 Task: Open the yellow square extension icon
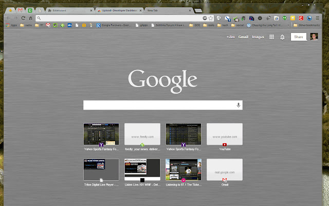click(293, 18)
